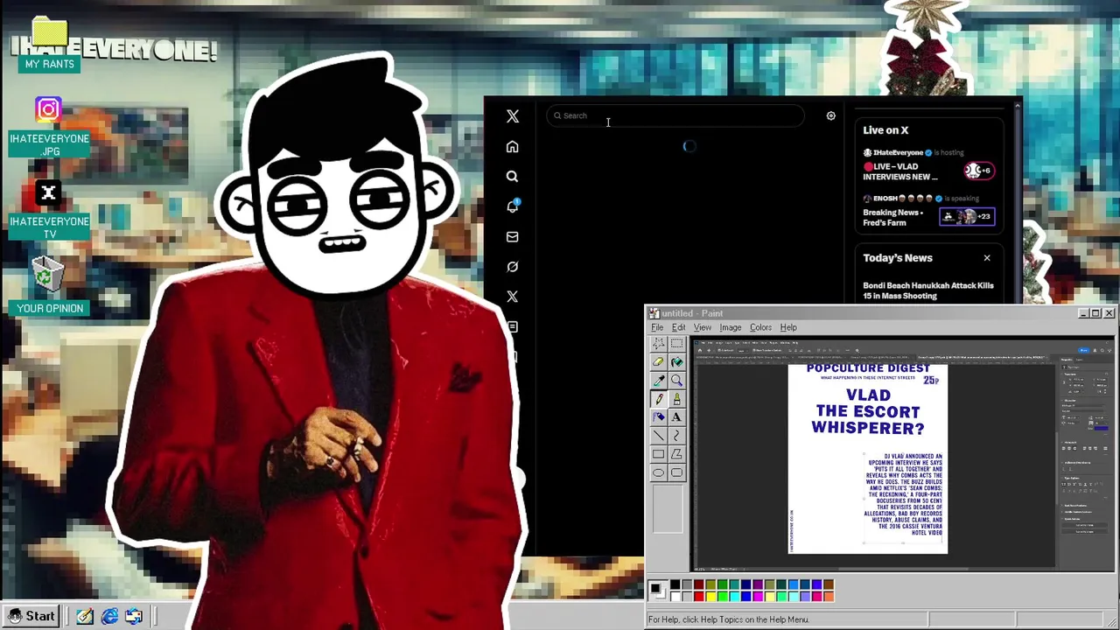
Task: Open IHATEEVERYONE.JPG Instagram desktop icon
Action: [x=49, y=126]
